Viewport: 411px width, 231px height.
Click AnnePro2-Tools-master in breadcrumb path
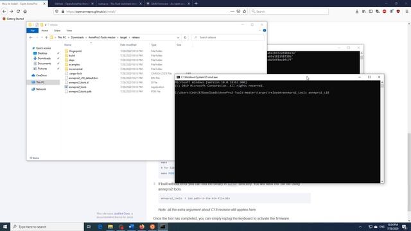click(102, 37)
